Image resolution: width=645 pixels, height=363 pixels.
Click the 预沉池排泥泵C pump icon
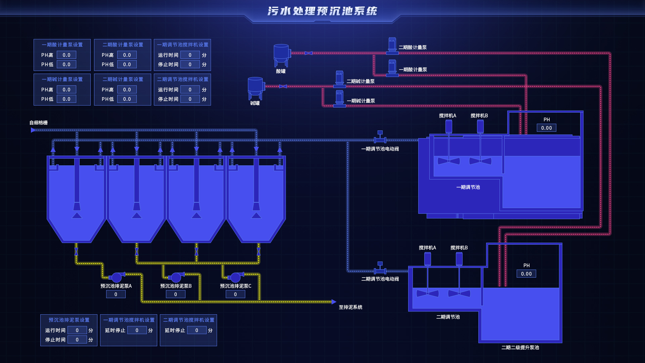tap(235, 277)
